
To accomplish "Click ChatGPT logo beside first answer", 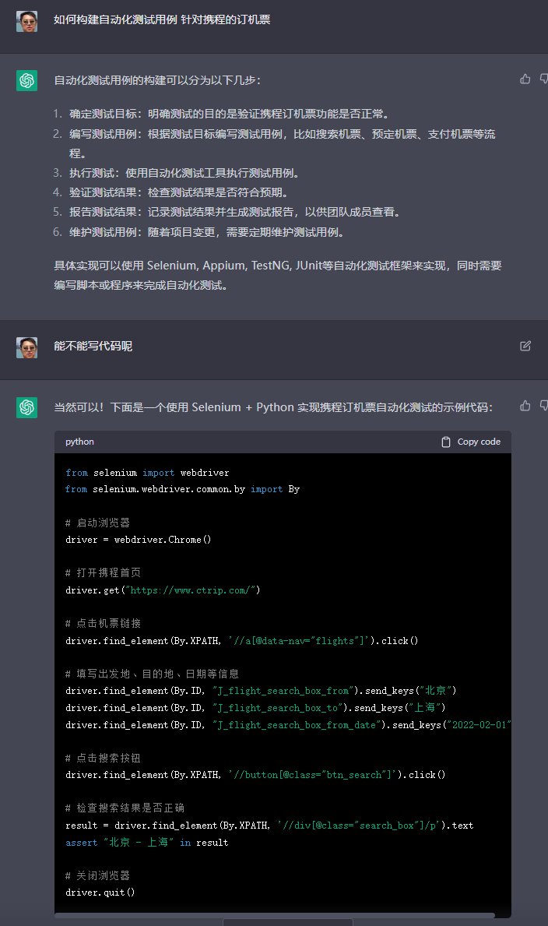I will [x=26, y=81].
